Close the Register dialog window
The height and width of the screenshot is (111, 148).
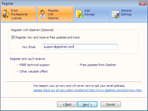[143, 3]
